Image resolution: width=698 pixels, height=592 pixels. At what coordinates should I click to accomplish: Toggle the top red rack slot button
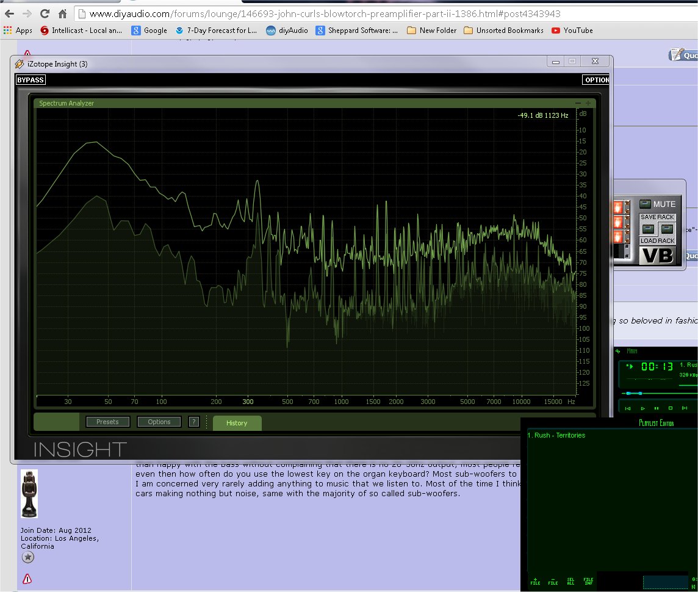[x=618, y=206]
